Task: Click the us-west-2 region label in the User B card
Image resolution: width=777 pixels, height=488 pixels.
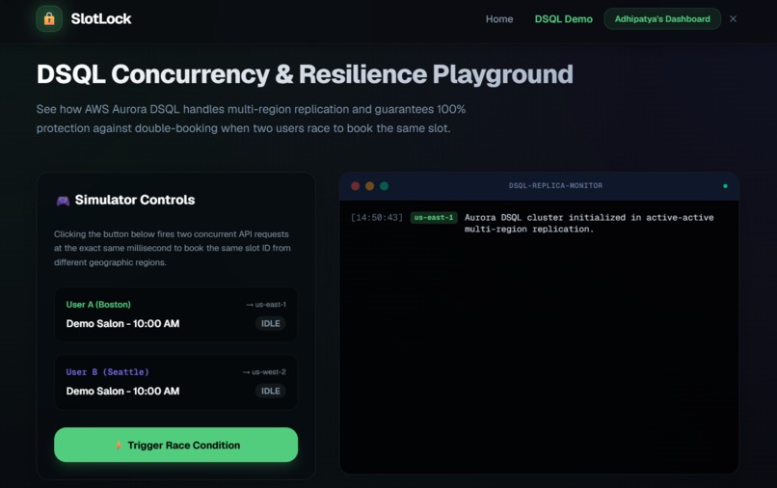Action: (264, 372)
